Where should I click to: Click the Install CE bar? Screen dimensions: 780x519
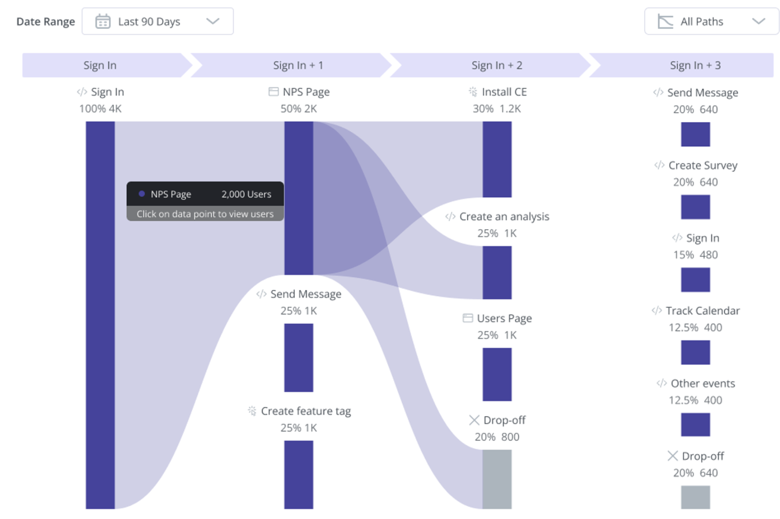click(x=497, y=159)
